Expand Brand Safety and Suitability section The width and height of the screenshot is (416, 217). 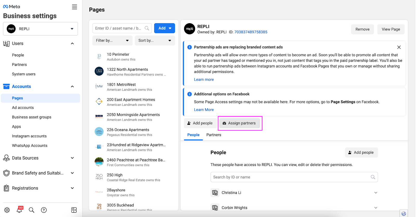pyautogui.click(x=72, y=173)
